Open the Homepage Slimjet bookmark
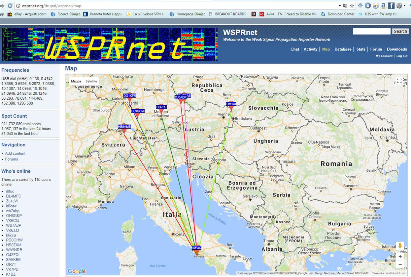The image size is (411, 277). tap(187, 14)
